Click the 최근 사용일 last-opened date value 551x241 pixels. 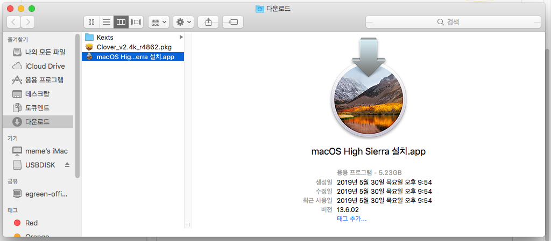[384, 200]
